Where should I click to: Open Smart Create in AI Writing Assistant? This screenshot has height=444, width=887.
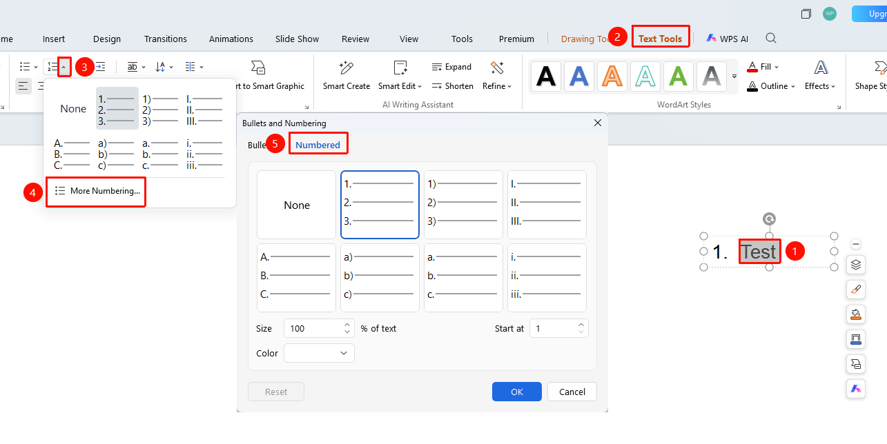point(347,76)
